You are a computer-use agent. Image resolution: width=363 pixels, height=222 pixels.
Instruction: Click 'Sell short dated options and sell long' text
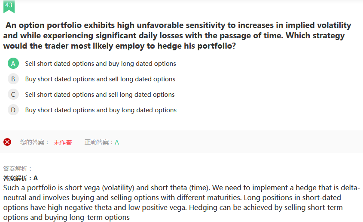(x=100, y=95)
